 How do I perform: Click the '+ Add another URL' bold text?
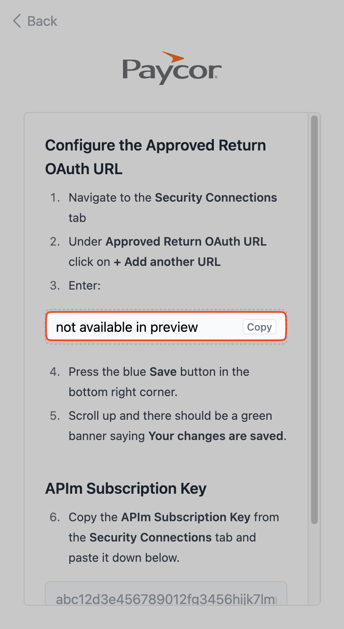(167, 262)
